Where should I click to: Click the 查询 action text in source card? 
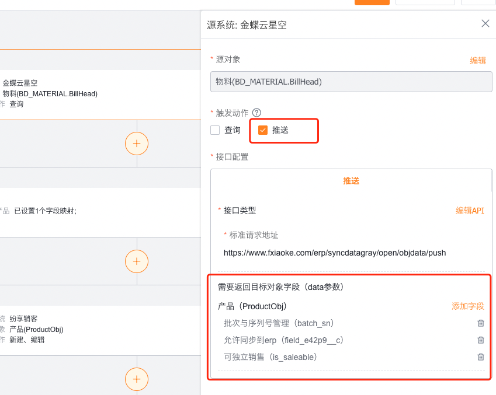[16, 104]
